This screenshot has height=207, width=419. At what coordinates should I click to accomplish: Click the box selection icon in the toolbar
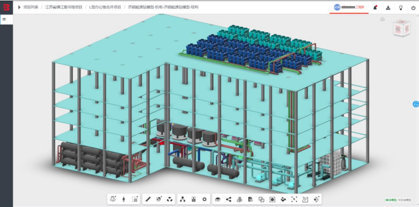click(294, 199)
